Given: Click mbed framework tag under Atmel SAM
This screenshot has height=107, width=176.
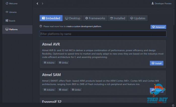Looking at the screenshot, I should click(x=63, y=90).
